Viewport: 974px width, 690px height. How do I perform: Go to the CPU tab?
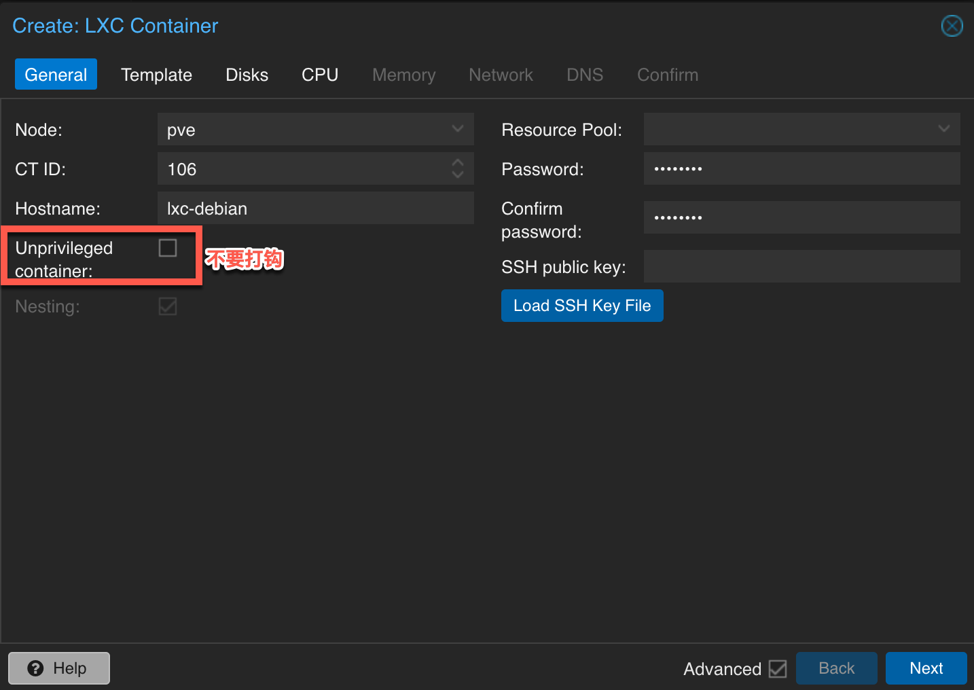[x=320, y=74]
